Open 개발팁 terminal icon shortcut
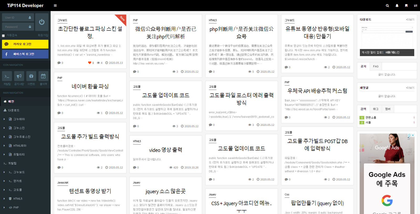Screen dimensions: 420x214 pyautogui.click(x=7, y=76)
